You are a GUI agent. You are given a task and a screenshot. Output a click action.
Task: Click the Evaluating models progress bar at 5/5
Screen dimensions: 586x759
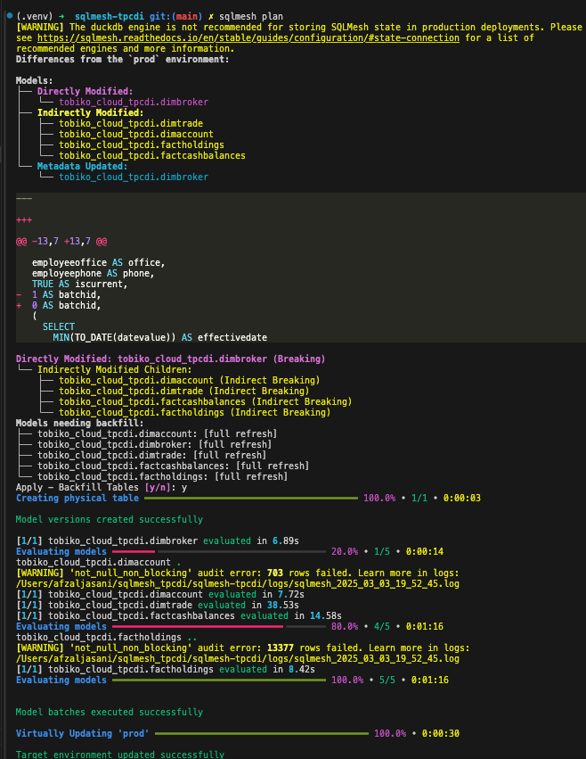[219, 680]
